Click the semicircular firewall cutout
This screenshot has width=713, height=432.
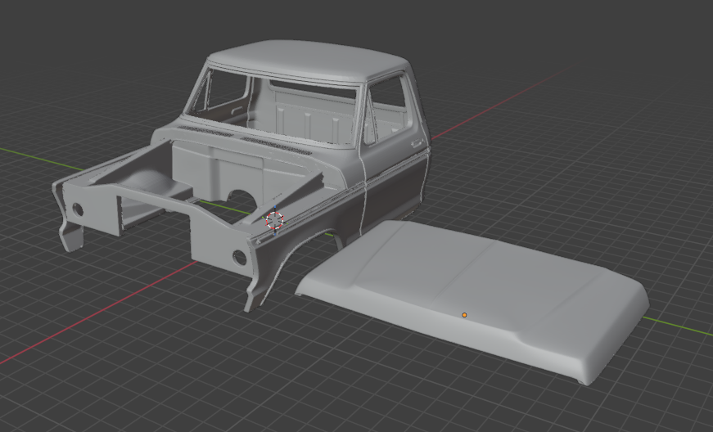(x=241, y=200)
